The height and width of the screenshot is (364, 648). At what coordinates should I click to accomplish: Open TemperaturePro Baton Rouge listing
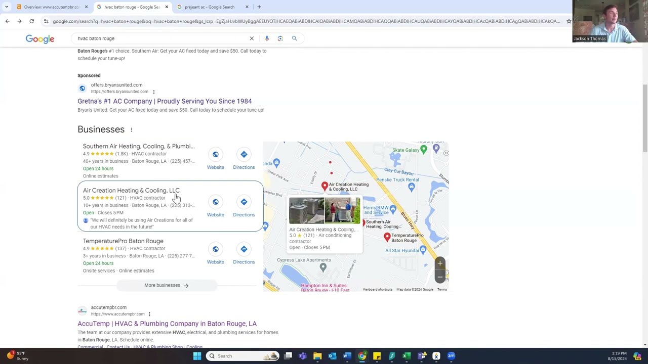(123, 241)
